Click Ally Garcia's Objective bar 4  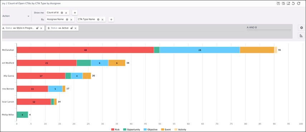77,76
